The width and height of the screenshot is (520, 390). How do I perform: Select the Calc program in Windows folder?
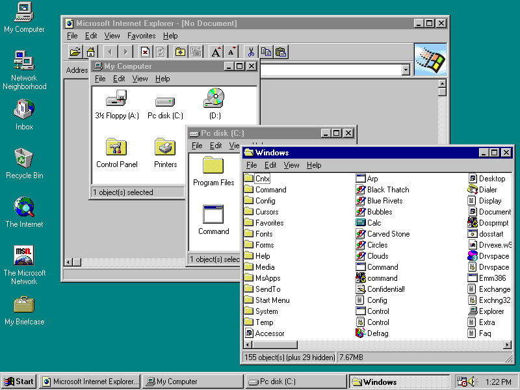pos(368,222)
